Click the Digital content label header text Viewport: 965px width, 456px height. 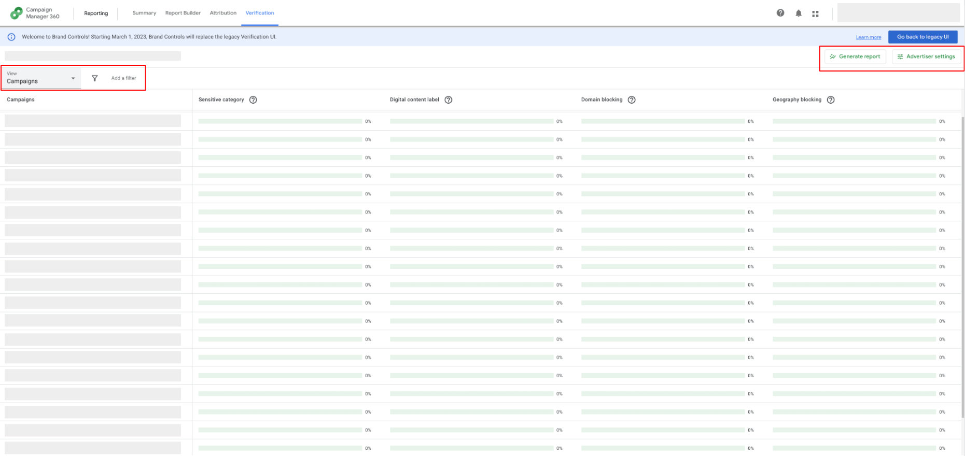pyautogui.click(x=414, y=99)
